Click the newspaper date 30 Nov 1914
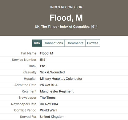 [49, 104]
